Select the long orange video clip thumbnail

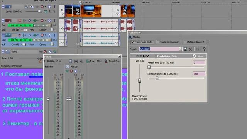tap(91, 11)
